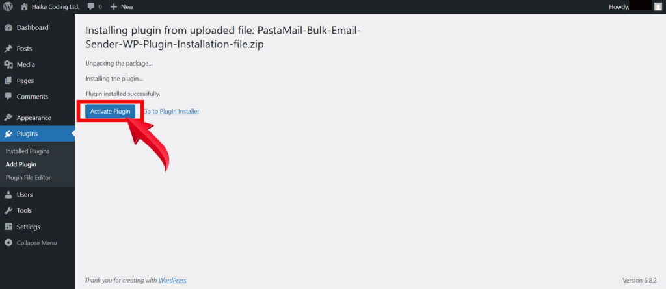Click the Posts pushpin icon
666x289 pixels.
(8, 49)
